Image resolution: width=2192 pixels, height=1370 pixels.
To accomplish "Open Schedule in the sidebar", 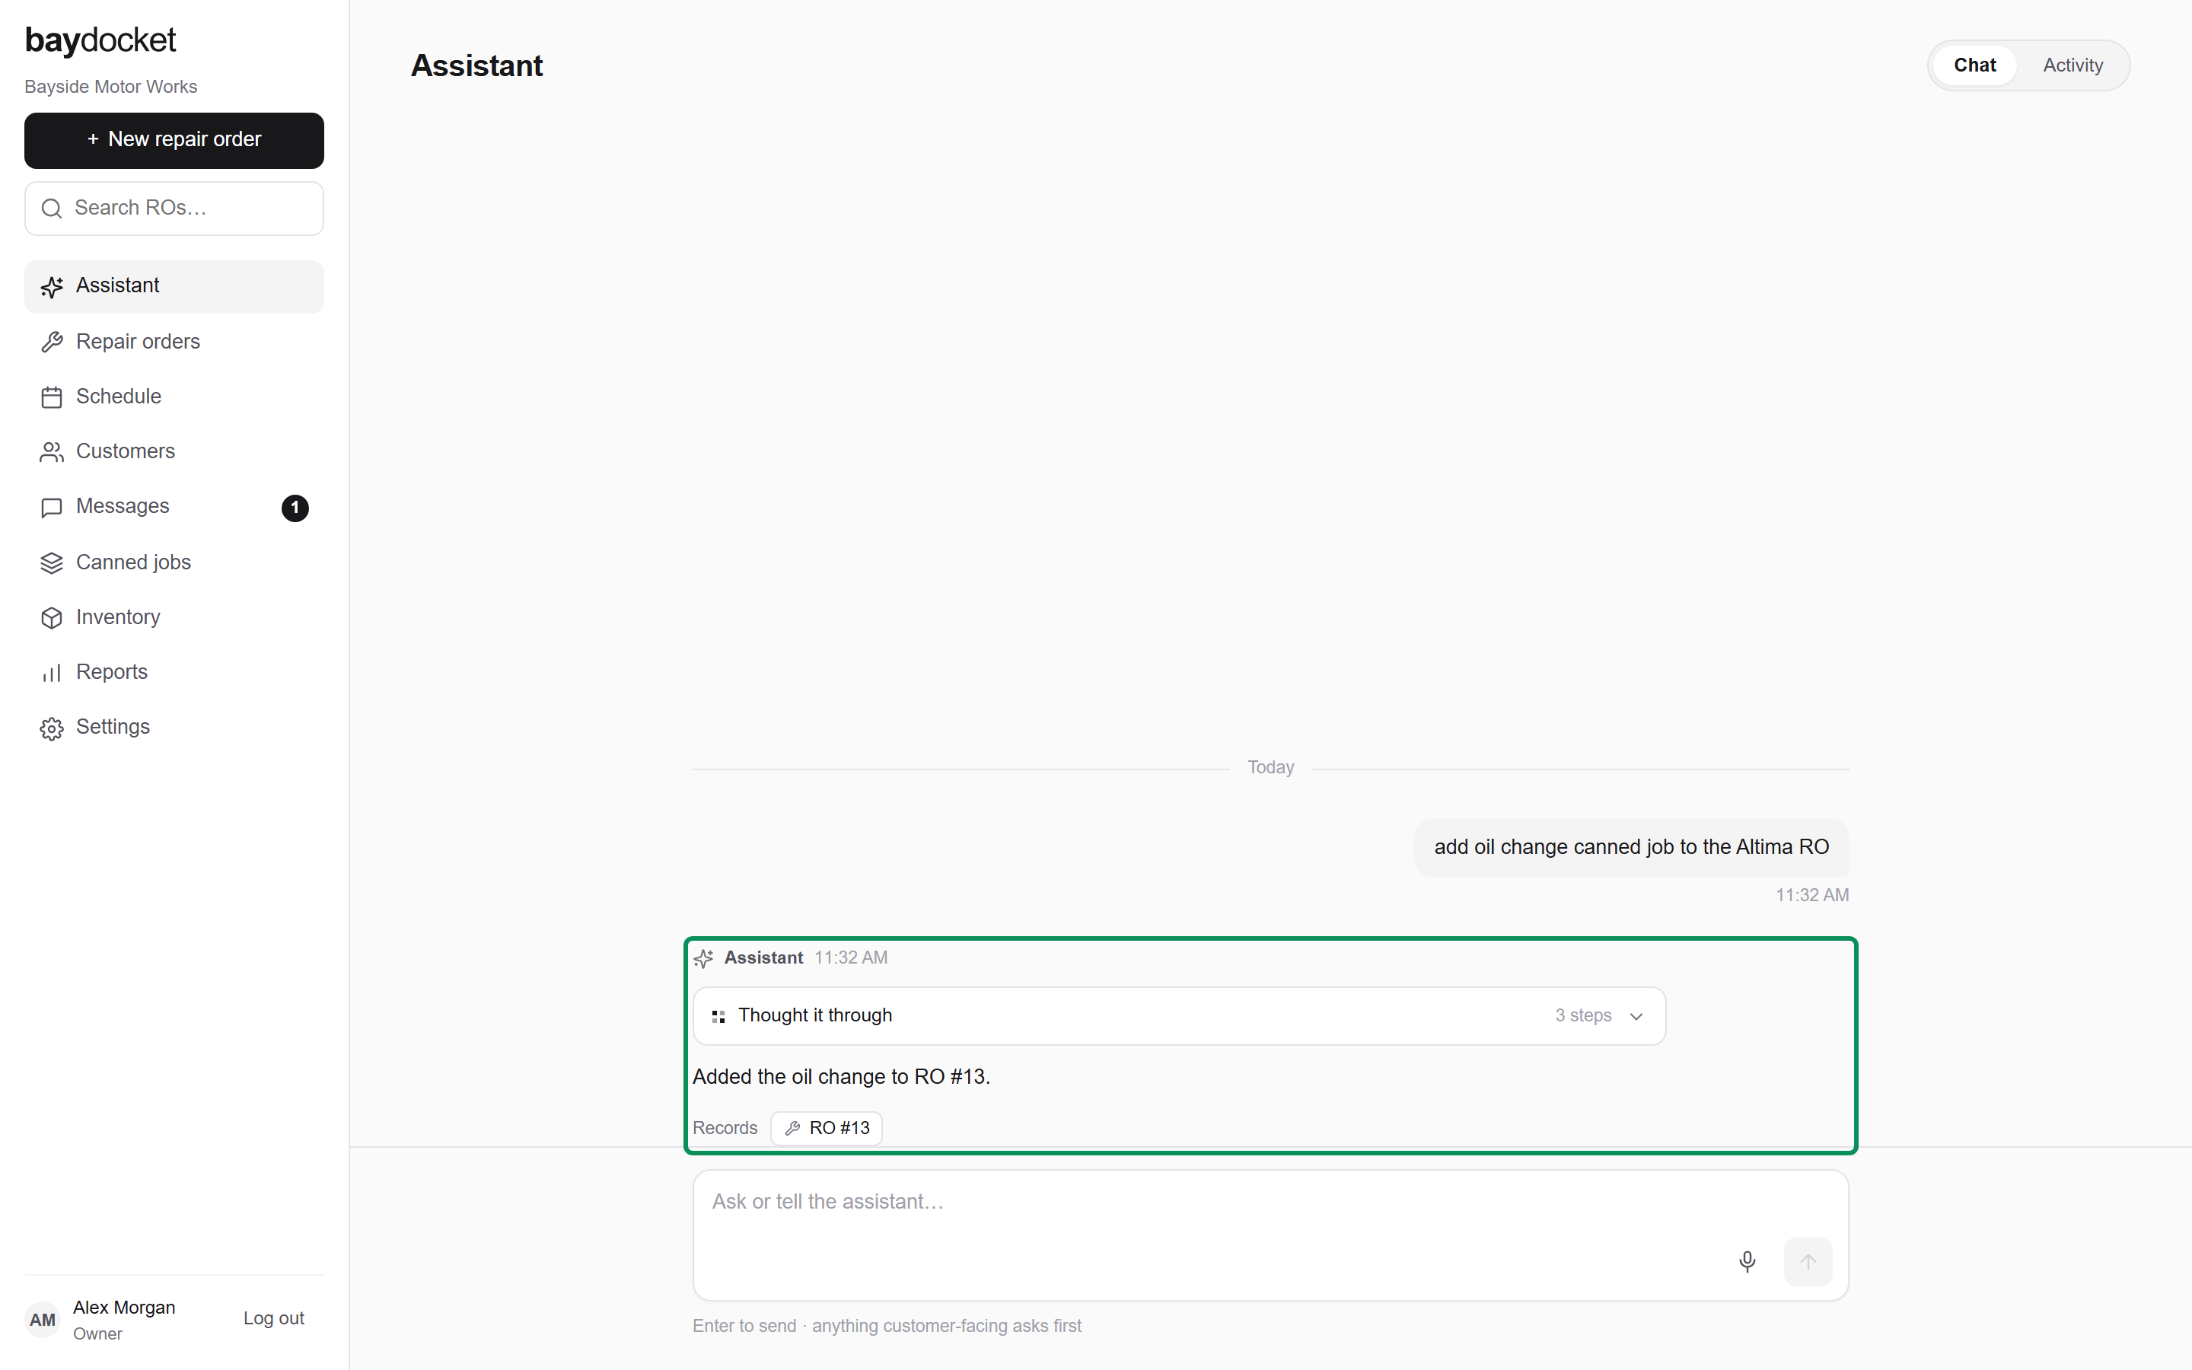I will click(x=174, y=397).
